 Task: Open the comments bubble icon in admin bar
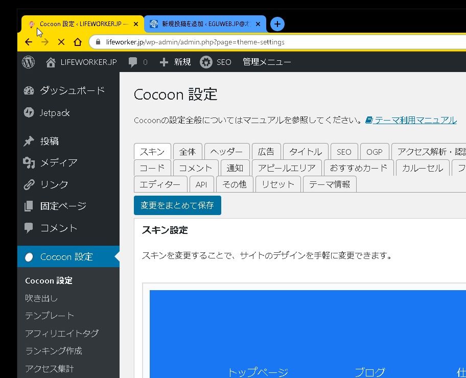[x=133, y=62]
